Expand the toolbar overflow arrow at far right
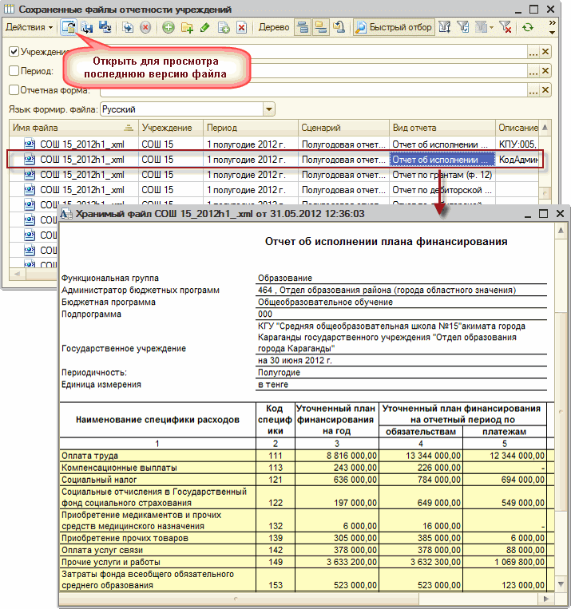 coord(553,27)
